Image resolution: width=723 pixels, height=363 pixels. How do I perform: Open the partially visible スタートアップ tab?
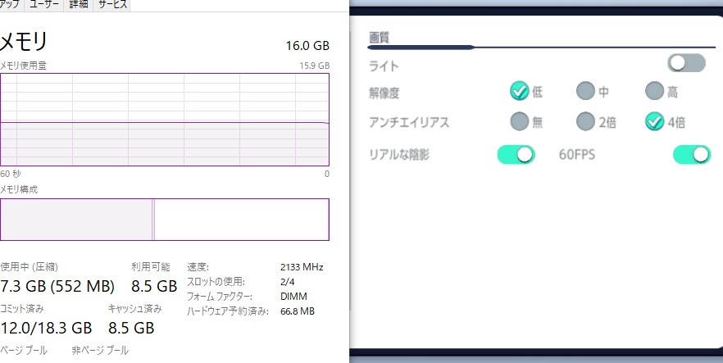(10, 5)
